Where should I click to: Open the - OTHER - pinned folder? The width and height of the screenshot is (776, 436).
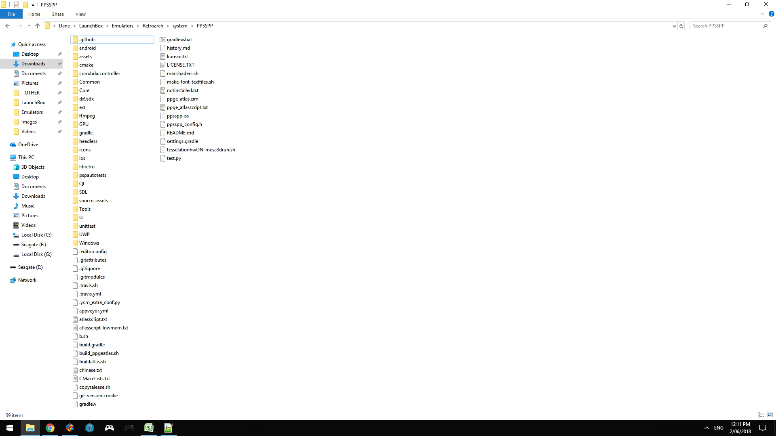coord(32,93)
